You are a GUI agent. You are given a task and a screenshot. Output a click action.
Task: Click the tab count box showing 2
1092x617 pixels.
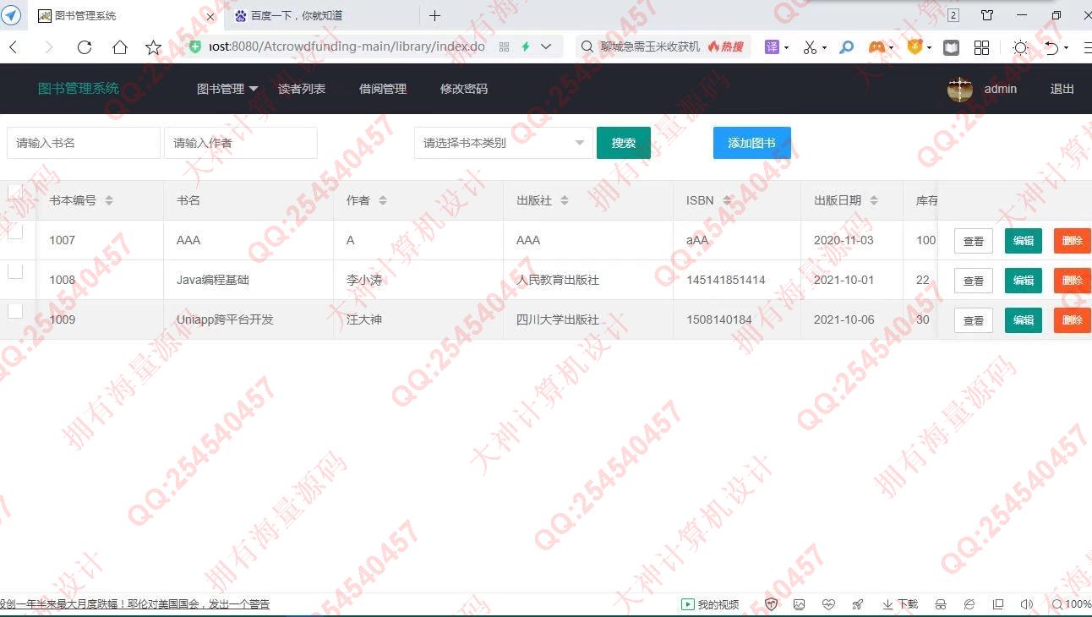click(x=953, y=15)
